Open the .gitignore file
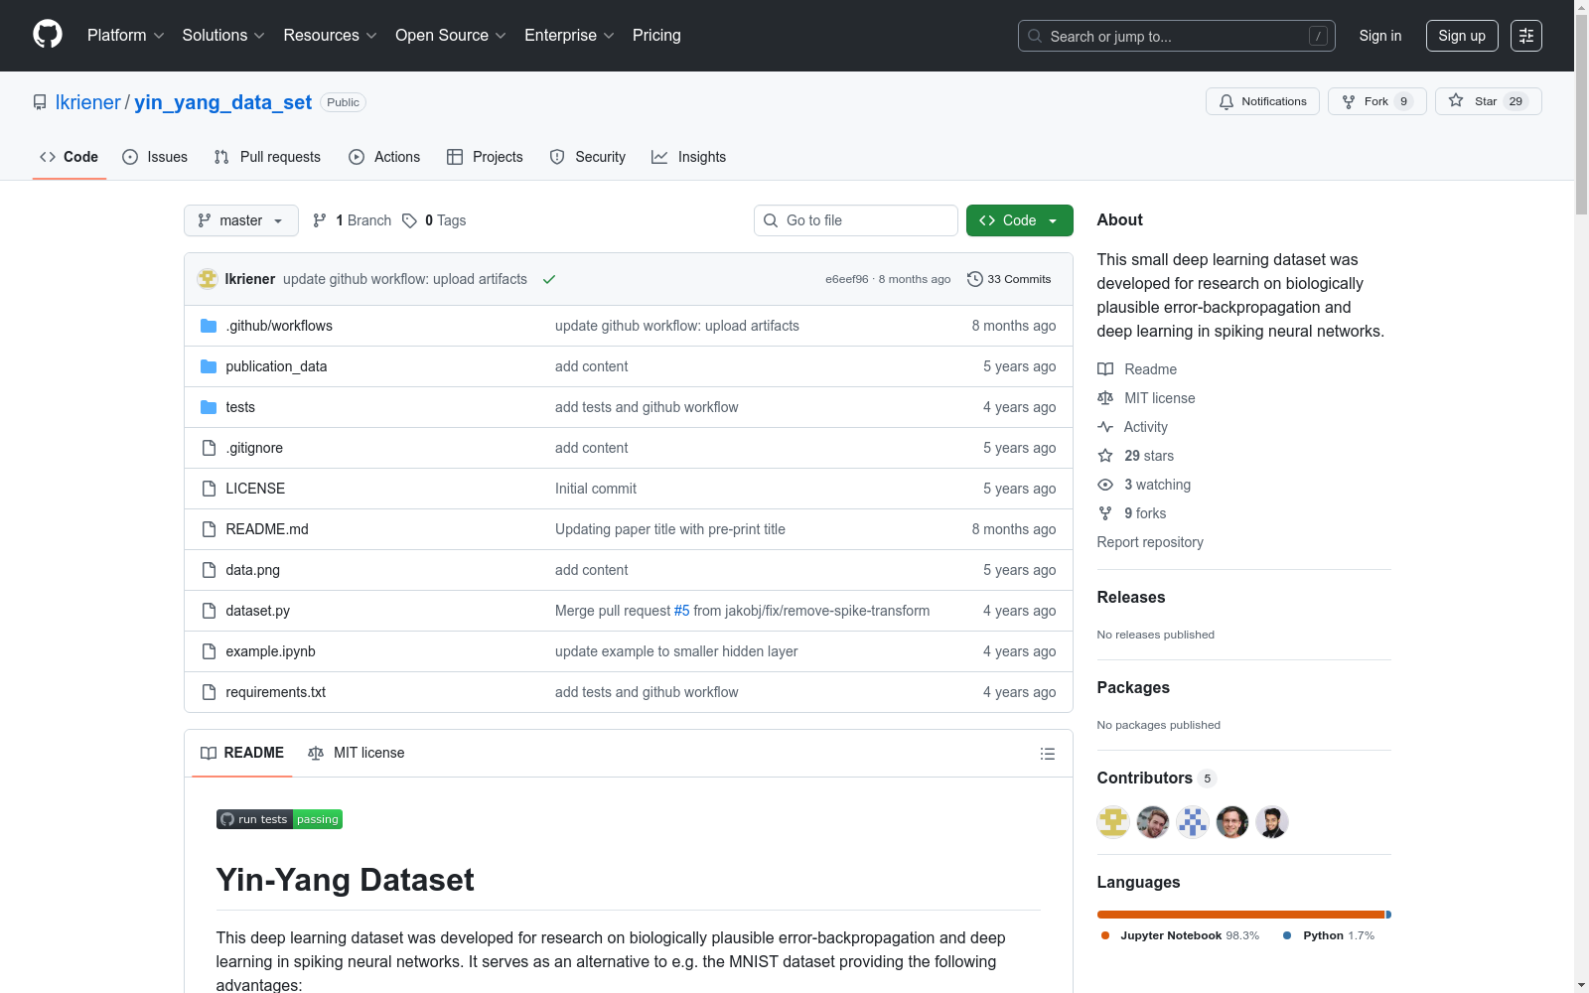The height and width of the screenshot is (993, 1589). tap(254, 448)
